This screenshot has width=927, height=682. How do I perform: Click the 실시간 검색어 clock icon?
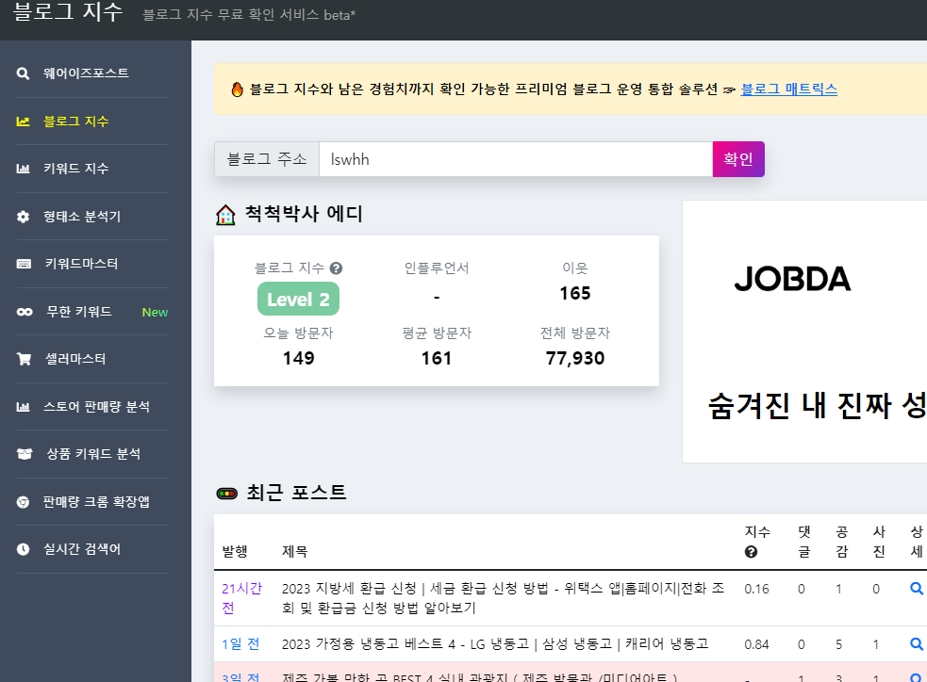[24, 549]
